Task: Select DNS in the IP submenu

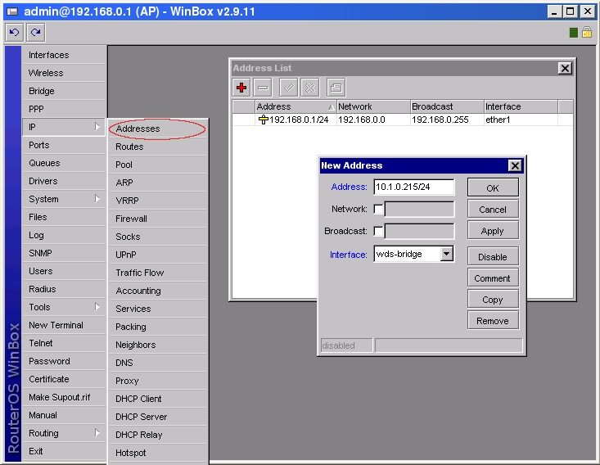Action: point(158,363)
